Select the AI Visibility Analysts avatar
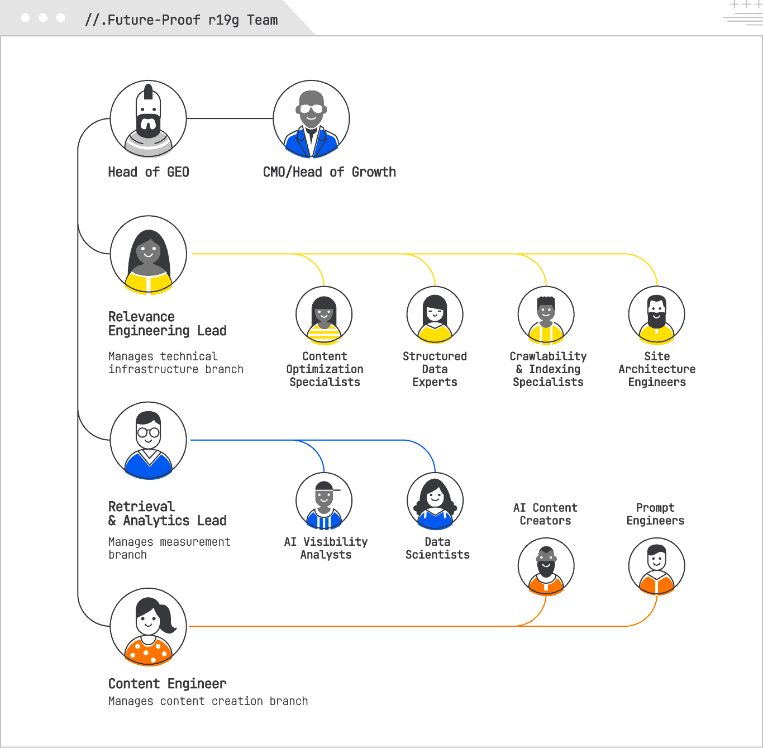Screen dimensions: 763x748 pos(324,501)
